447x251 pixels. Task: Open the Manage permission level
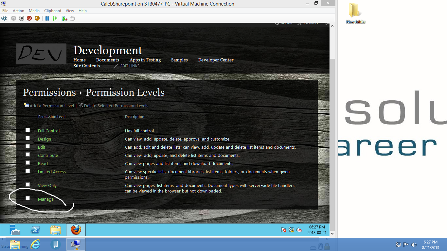pyautogui.click(x=46, y=199)
